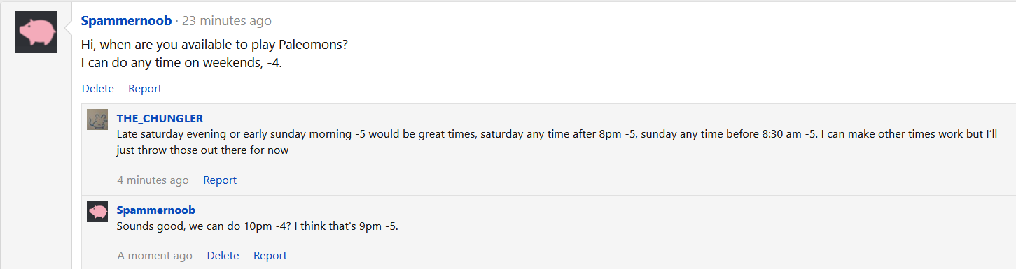Click Spammernoob's large pink pig avatar
Image resolution: width=1016 pixels, height=269 pixels.
36,32
